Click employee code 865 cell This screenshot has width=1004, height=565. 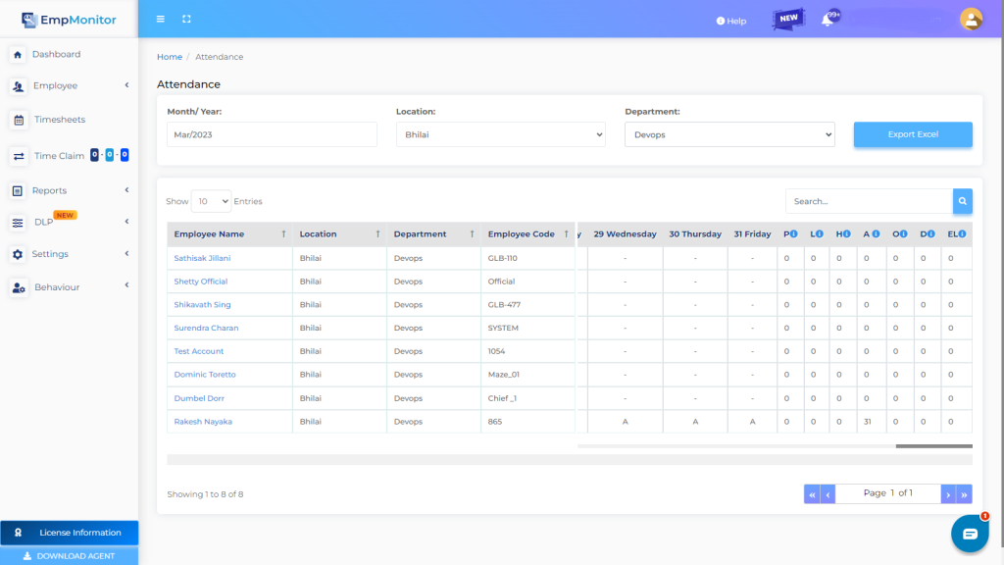coord(527,422)
